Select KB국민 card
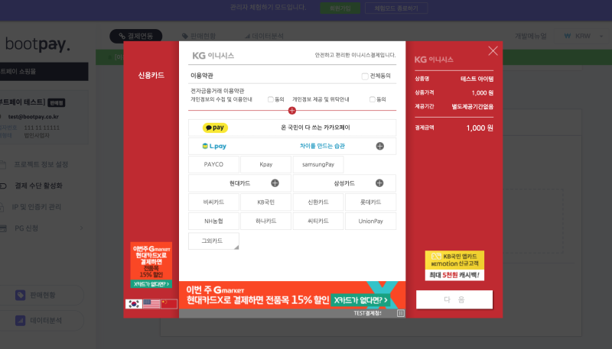This screenshot has height=349, width=612. coord(265,202)
